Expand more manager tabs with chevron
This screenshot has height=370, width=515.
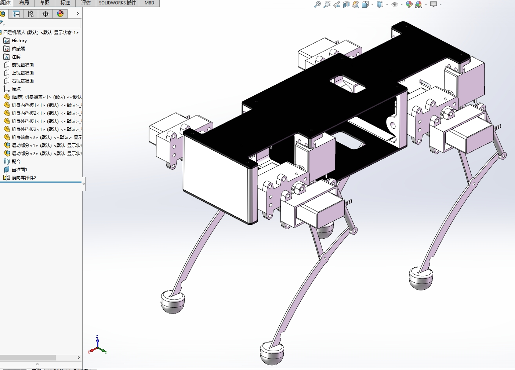click(x=77, y=14)
